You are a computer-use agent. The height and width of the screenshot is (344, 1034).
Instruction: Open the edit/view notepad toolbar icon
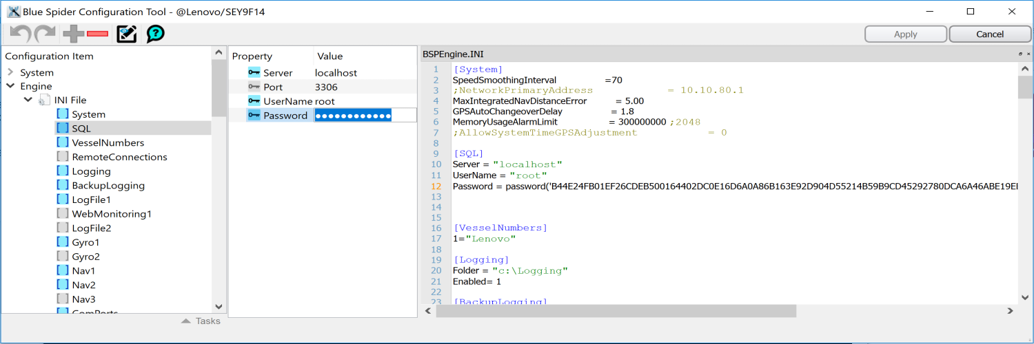127,34
